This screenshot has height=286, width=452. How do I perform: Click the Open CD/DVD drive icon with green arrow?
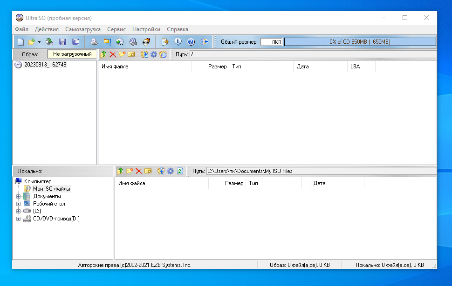[49, 42]
